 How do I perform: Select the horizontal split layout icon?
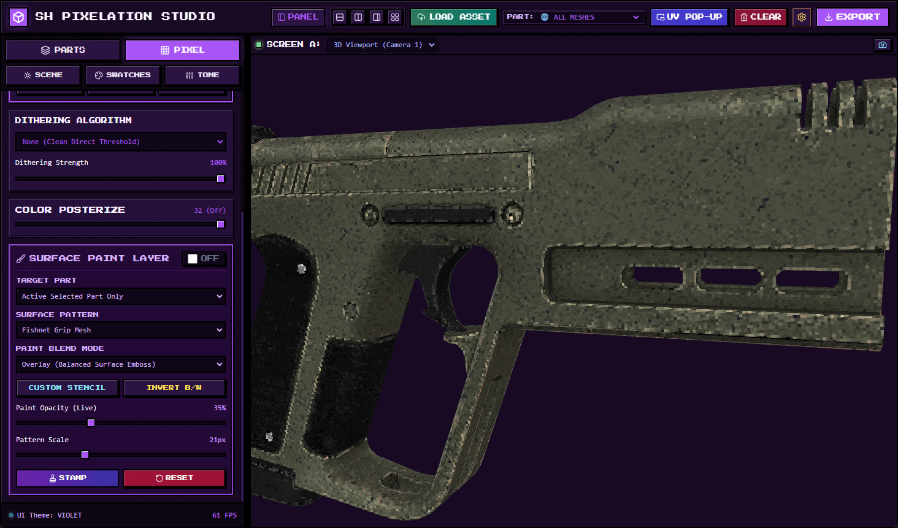[x=340, y=17]
